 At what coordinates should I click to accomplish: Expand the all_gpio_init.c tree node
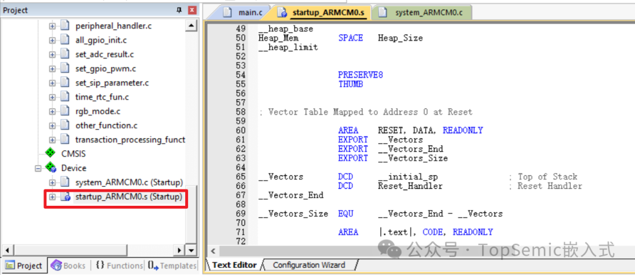tap(52, 40)
